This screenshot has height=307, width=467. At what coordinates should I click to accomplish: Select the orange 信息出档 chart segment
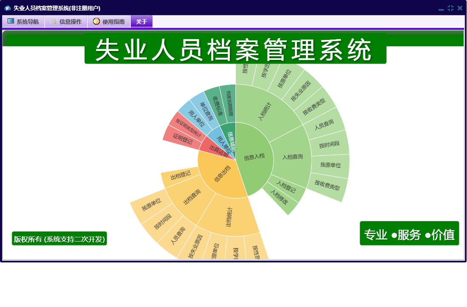coord(222,174)
